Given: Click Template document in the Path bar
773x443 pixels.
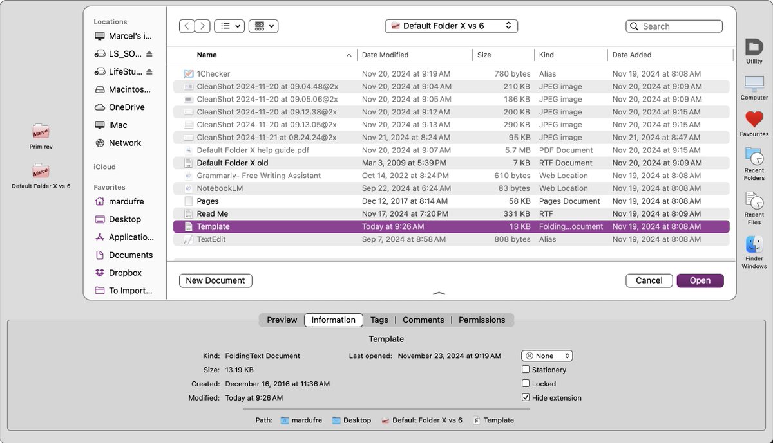Looking at the screenshot, I should tap(493, 420).
